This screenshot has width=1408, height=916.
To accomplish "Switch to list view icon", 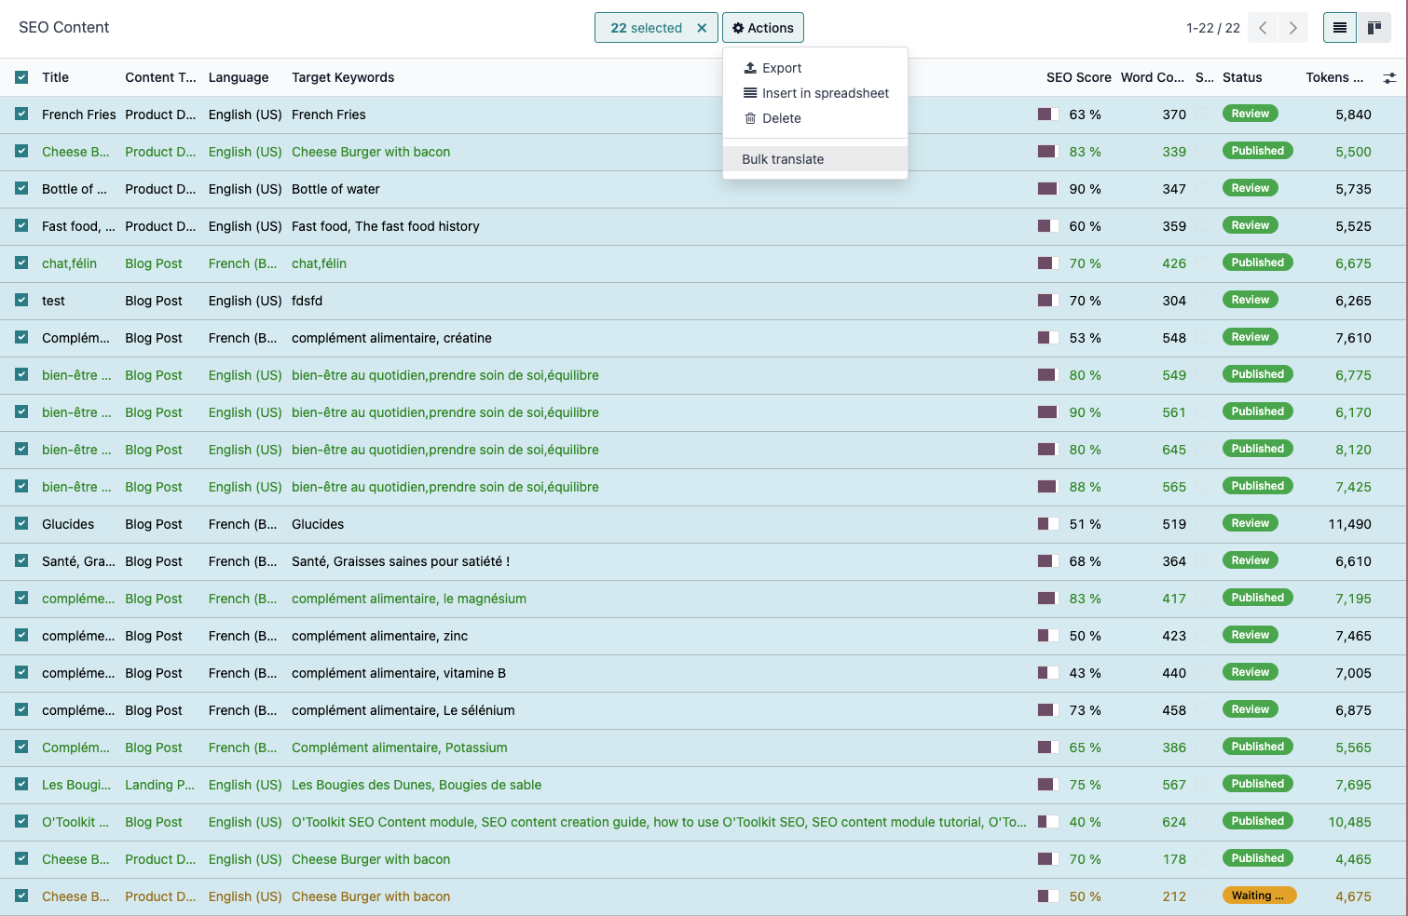I will click(1339, 27).
